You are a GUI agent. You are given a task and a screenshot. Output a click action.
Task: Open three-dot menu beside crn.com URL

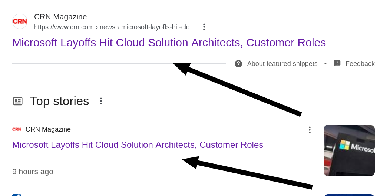click(x=204, y=27)
